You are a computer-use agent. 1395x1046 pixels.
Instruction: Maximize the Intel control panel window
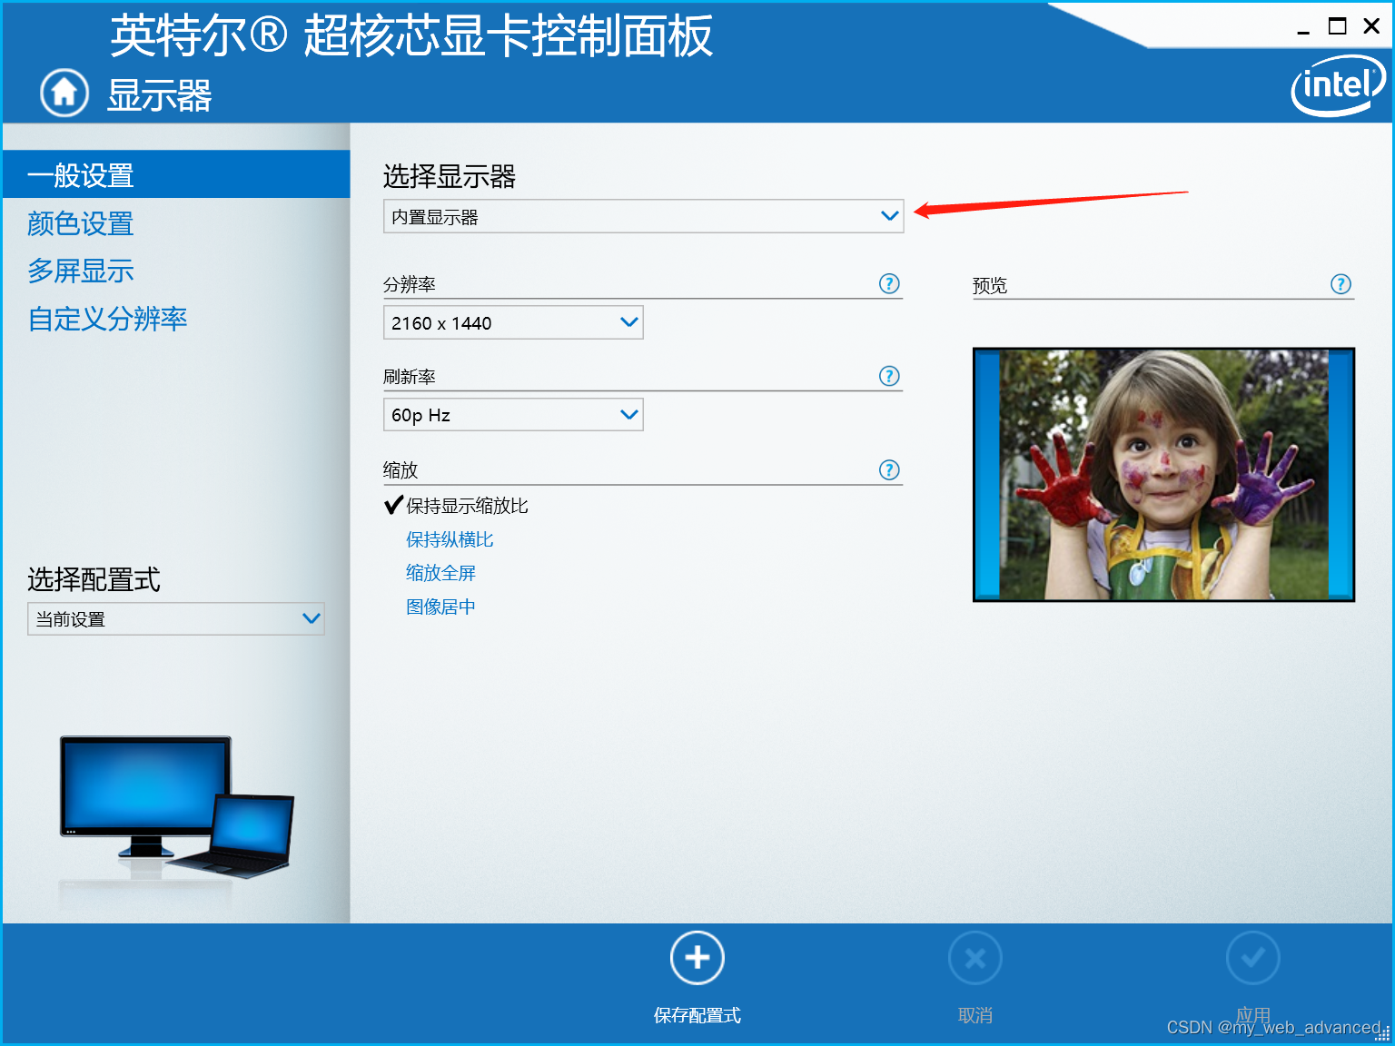tap(1337, 26)
